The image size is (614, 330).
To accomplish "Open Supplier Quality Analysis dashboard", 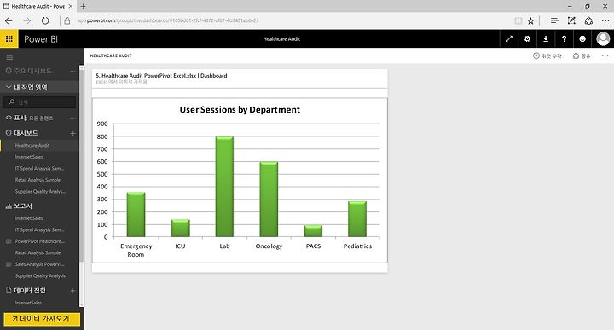I will pos(39,191).
